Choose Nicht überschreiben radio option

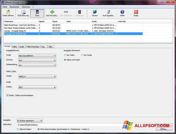(38, 129)
